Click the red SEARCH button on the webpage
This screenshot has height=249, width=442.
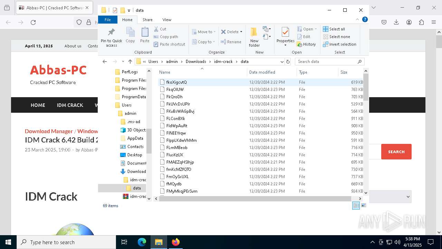pos(396,152)
